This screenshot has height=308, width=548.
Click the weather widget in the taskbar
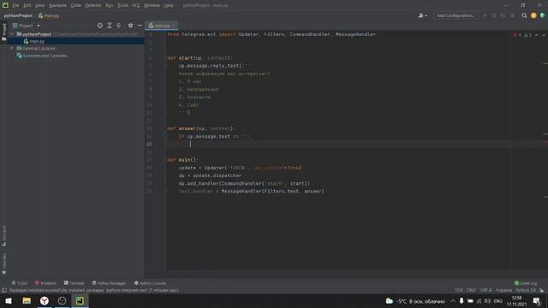[x=415, y=301]
